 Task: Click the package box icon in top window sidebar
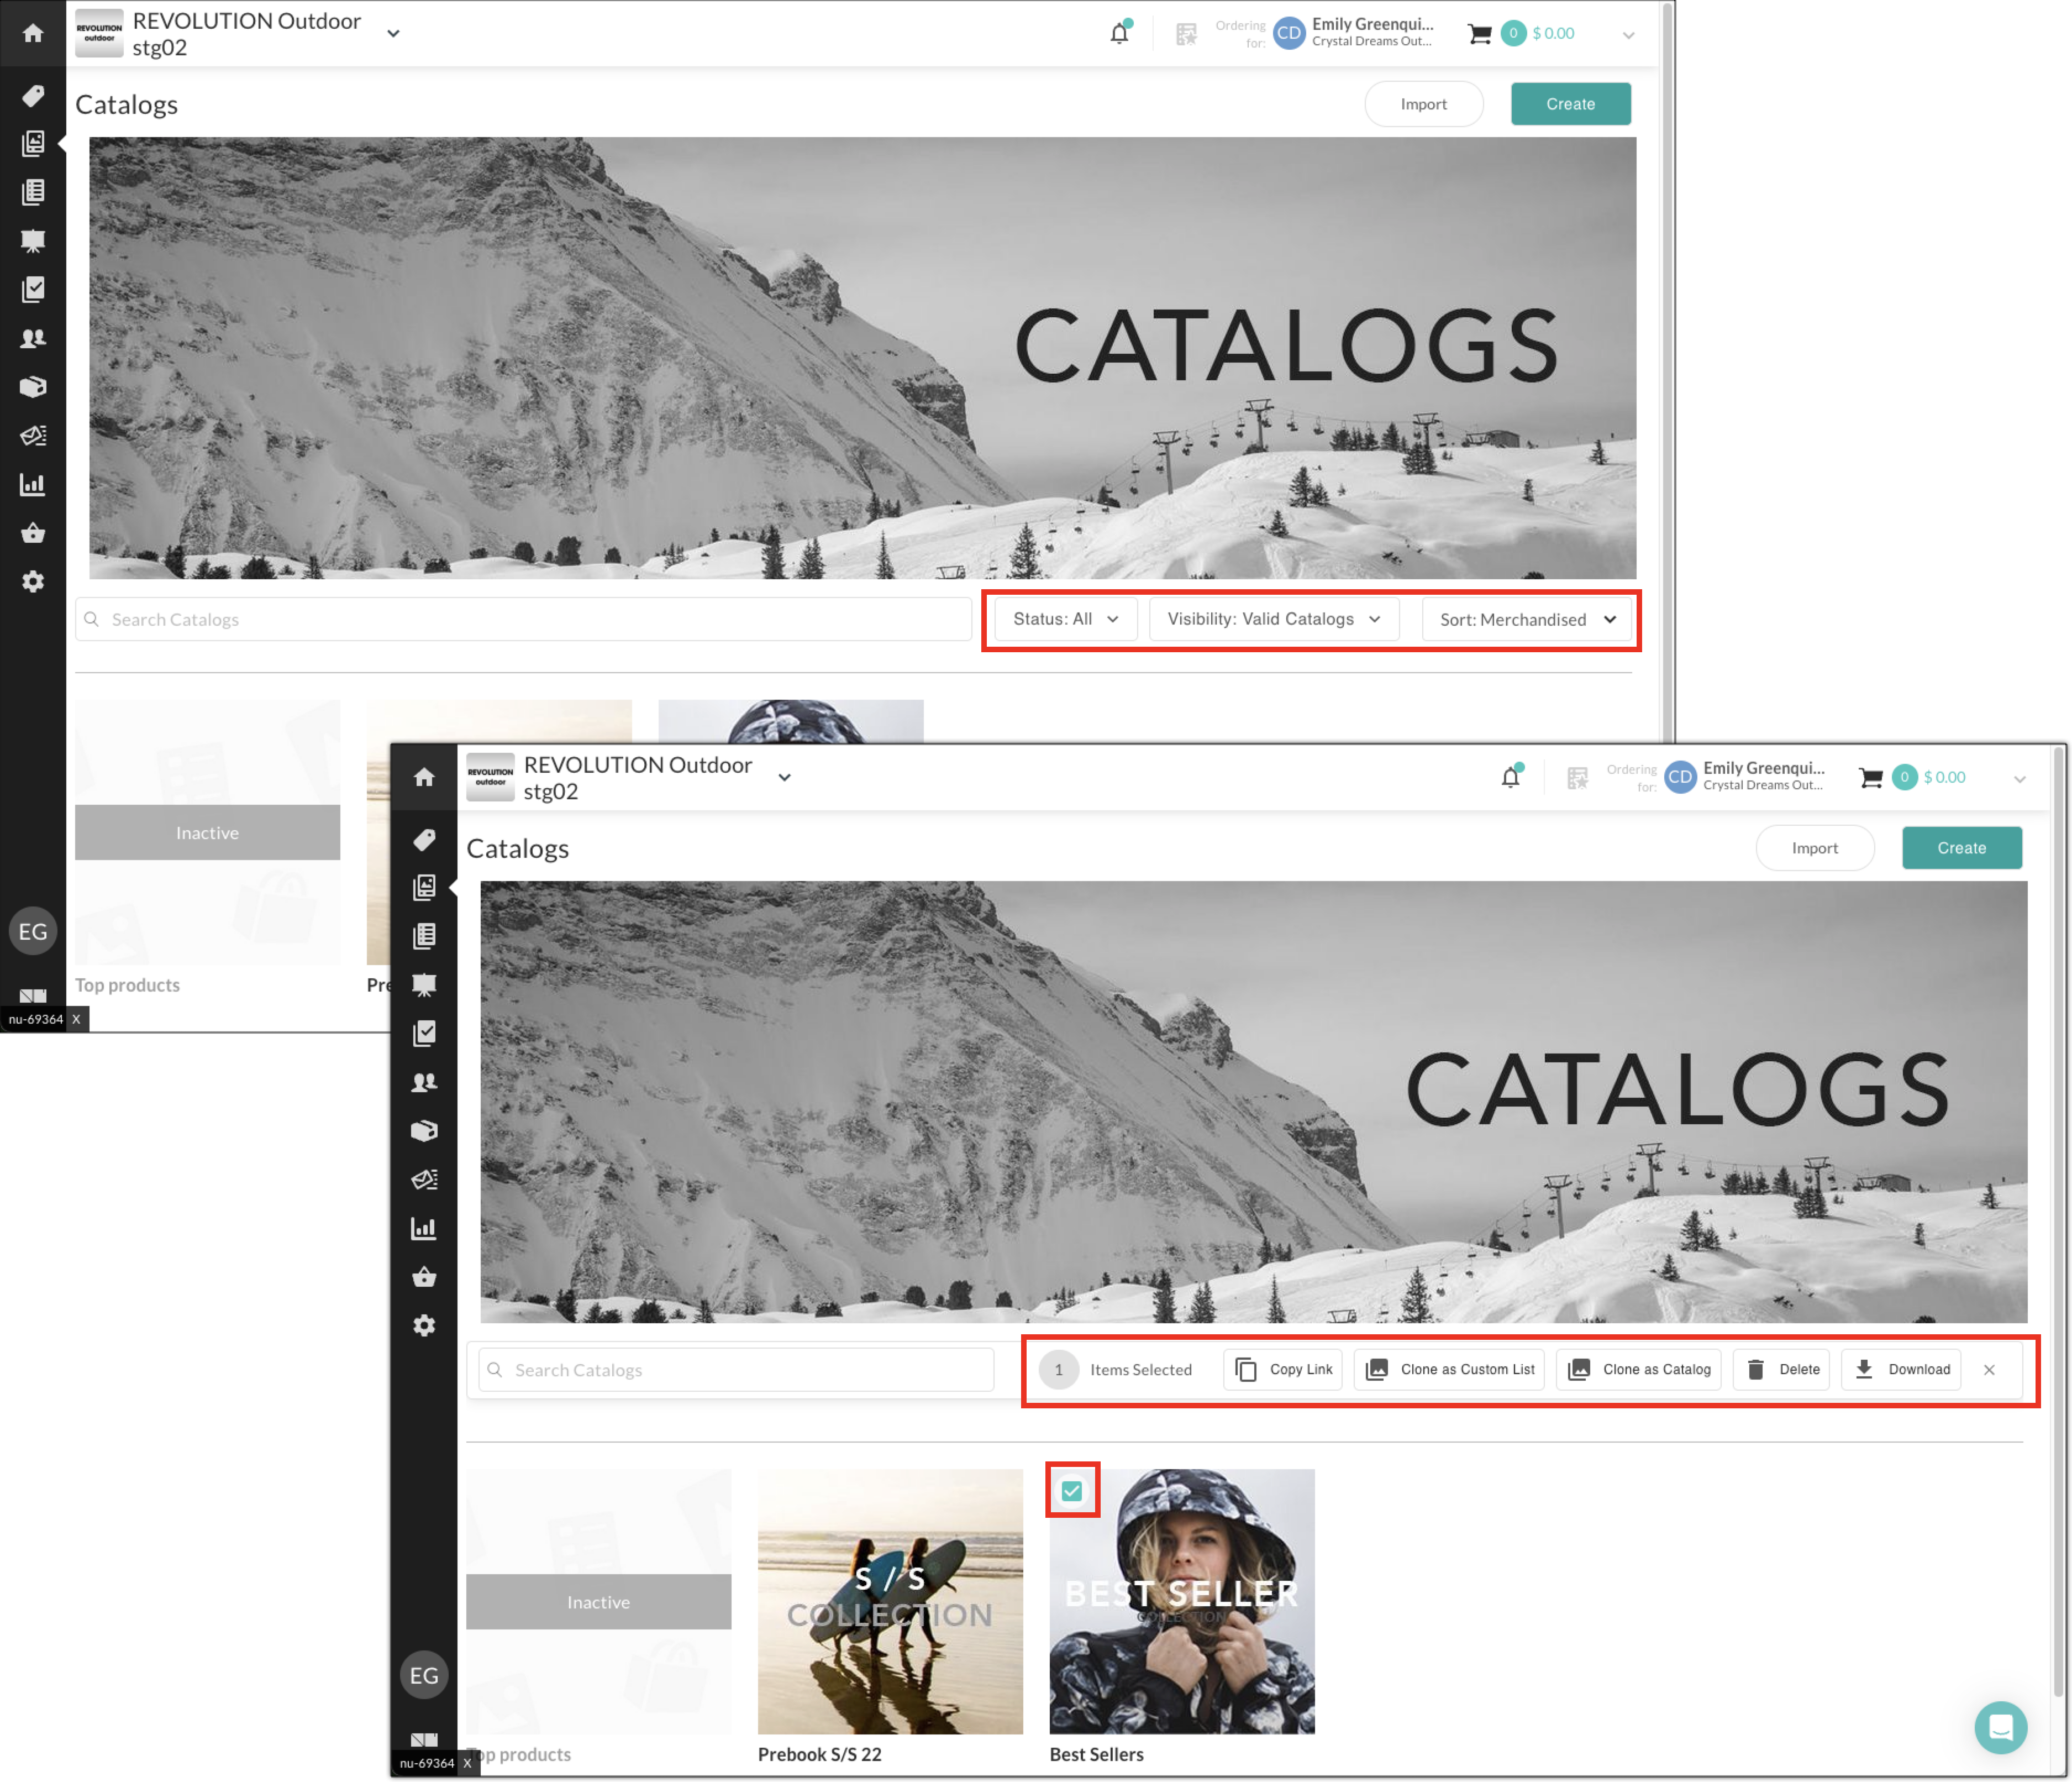(x=33, y=387)
